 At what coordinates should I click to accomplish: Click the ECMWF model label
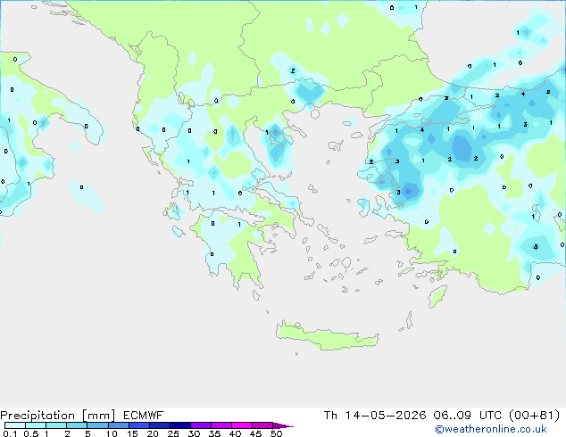pos(144,416)
